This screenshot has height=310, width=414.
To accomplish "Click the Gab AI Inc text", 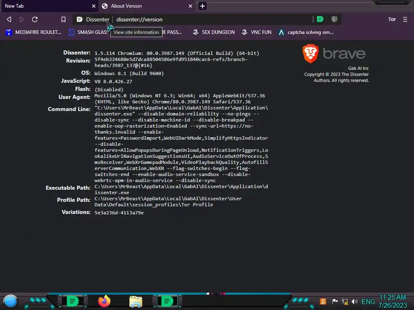I will (358, 68).
